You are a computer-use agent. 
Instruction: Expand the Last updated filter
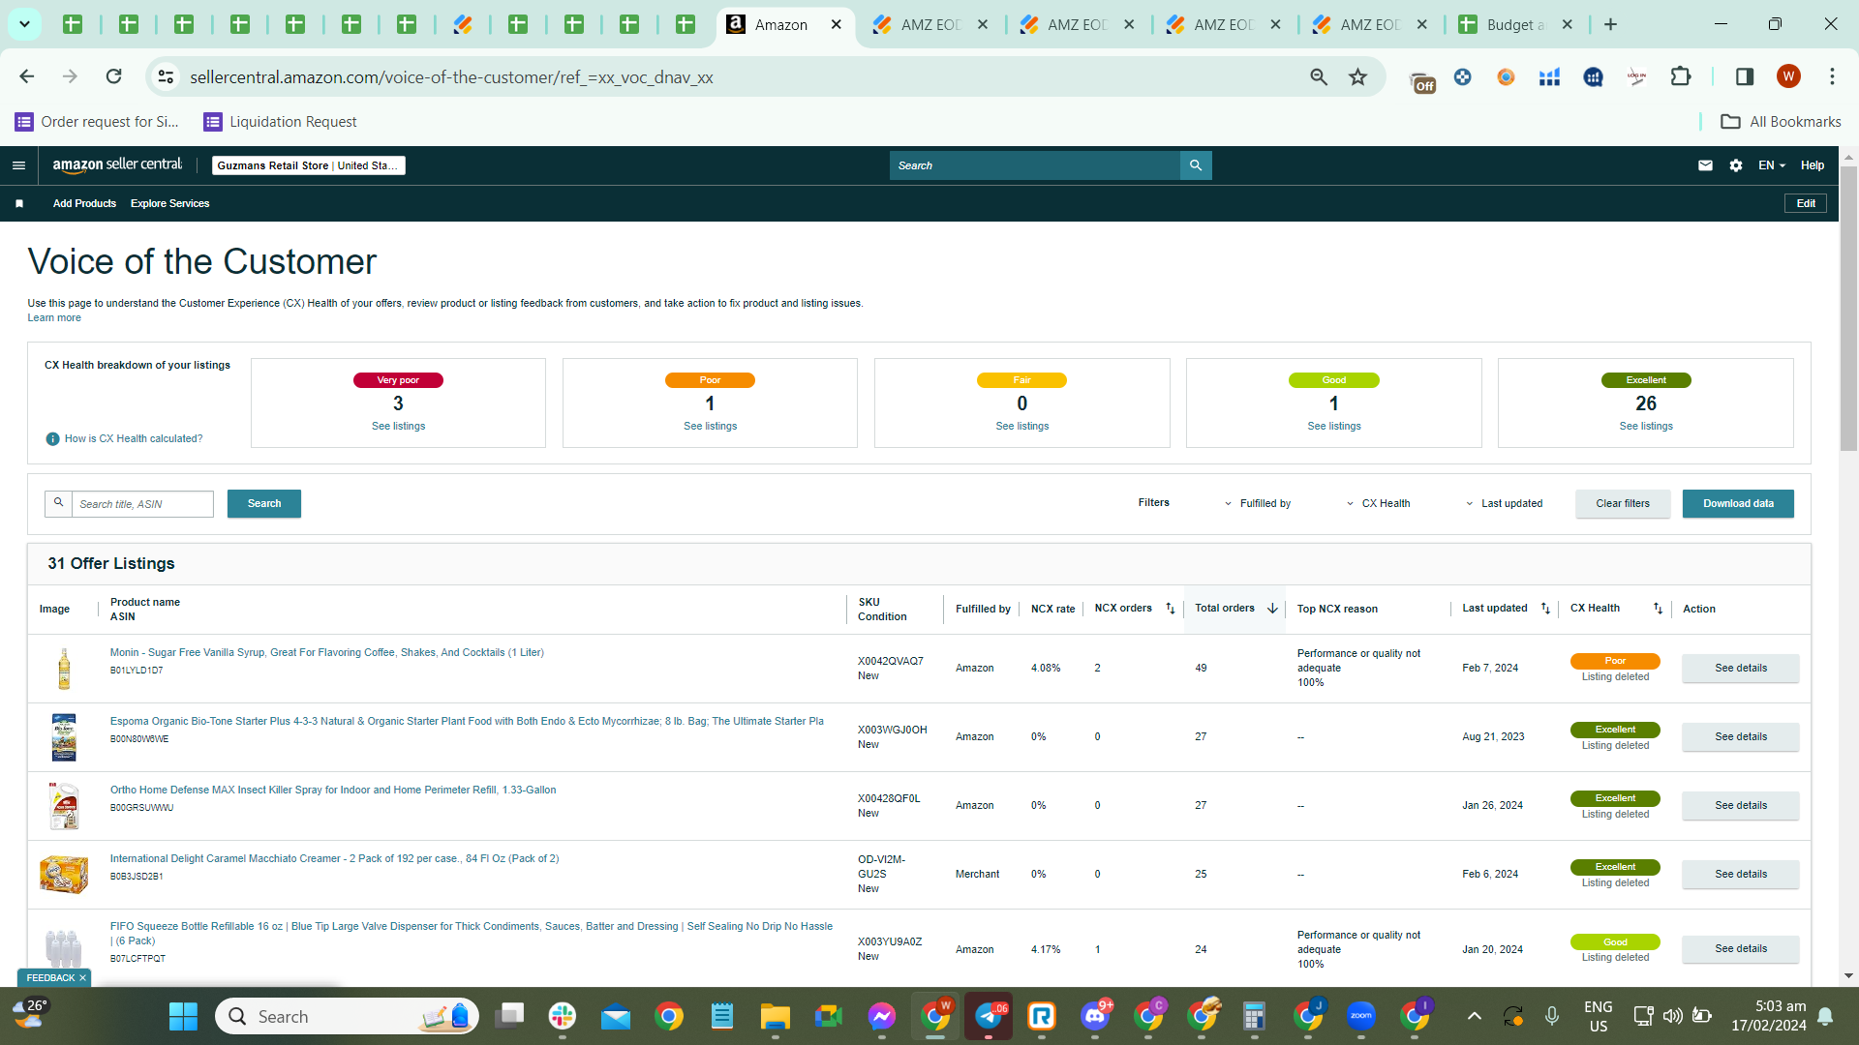pos(1504,503)
